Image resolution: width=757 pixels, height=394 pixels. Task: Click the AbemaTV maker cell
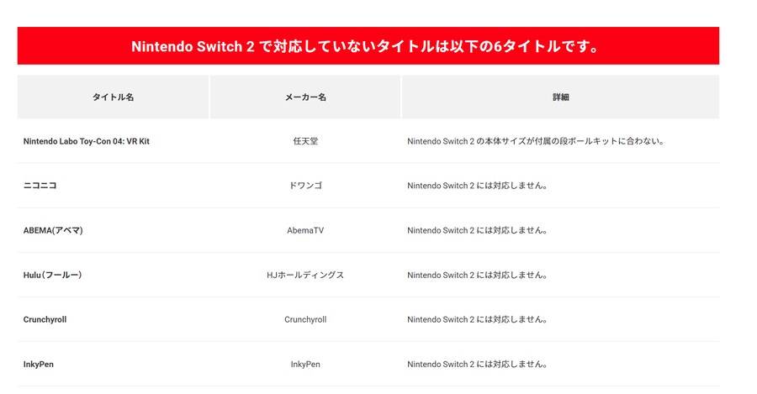point(305,230)
